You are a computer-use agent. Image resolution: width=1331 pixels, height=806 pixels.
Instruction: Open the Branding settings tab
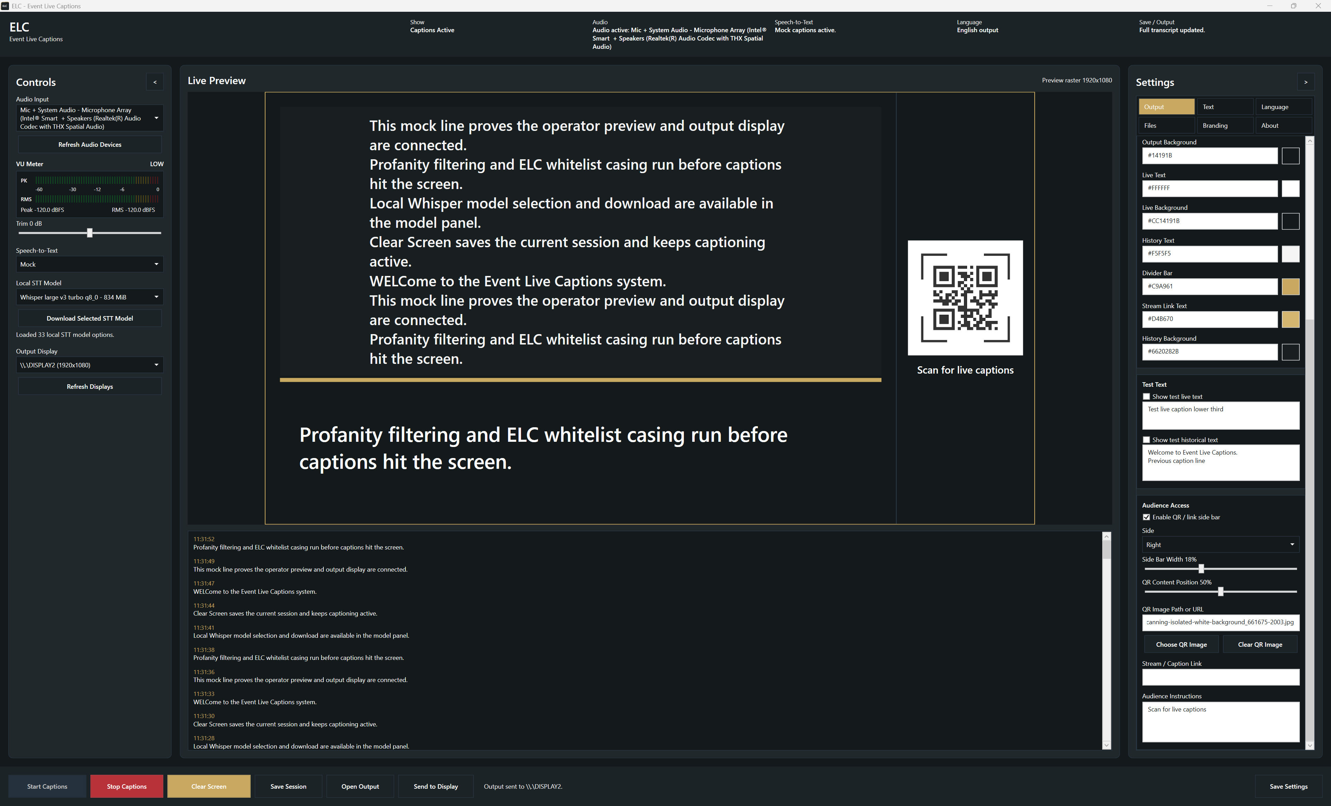(x=1225, y=126)
